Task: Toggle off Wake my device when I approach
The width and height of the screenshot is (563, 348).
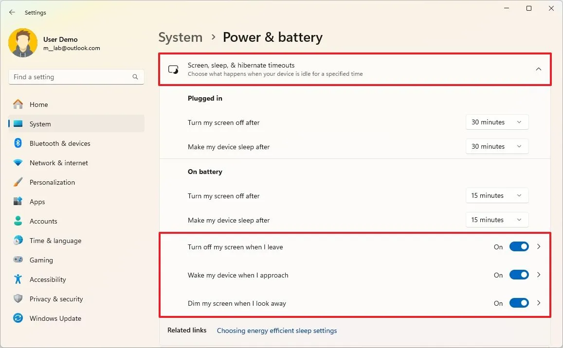Action: click(x=519, y=275)
